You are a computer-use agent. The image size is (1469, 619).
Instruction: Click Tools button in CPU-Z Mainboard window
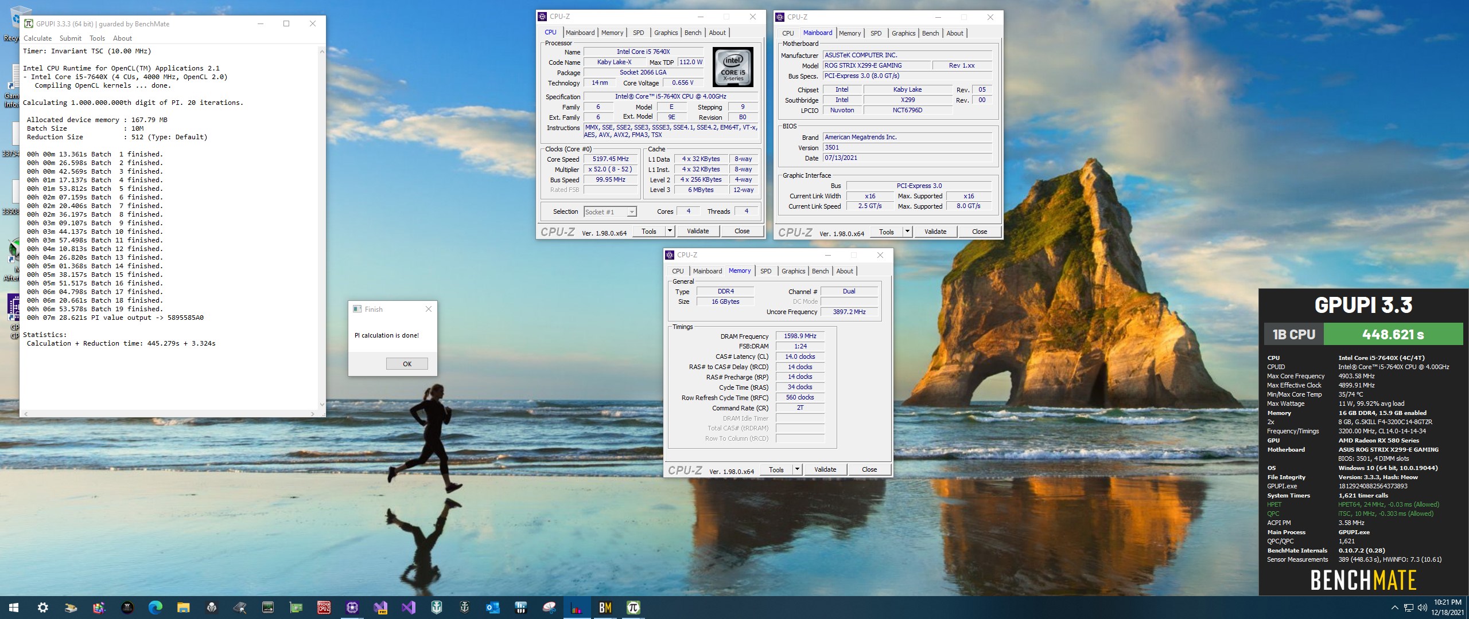coord(886,232)
